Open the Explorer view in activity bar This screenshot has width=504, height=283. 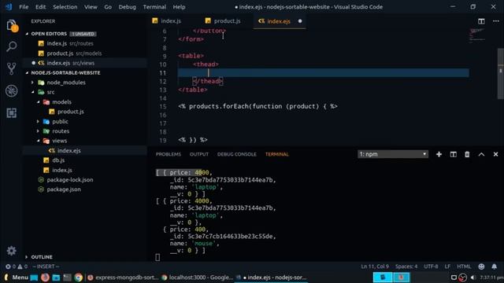[x=12, y=26]
